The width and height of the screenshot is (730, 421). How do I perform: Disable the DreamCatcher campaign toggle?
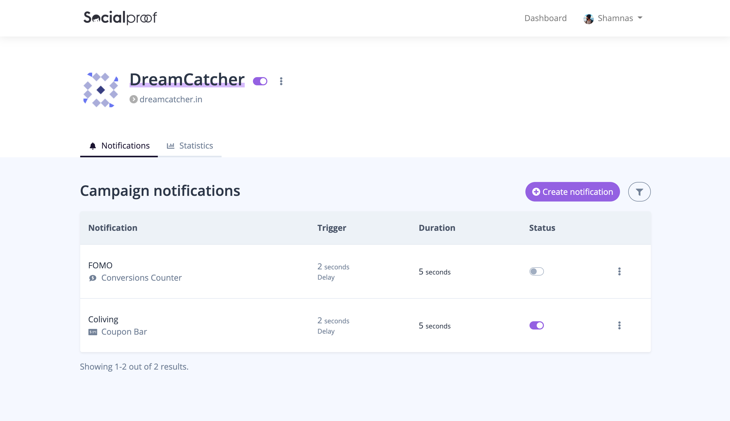[x=260, y=81]
